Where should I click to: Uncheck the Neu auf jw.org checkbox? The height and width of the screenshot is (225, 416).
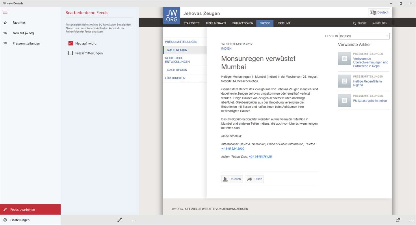point(70,43)
